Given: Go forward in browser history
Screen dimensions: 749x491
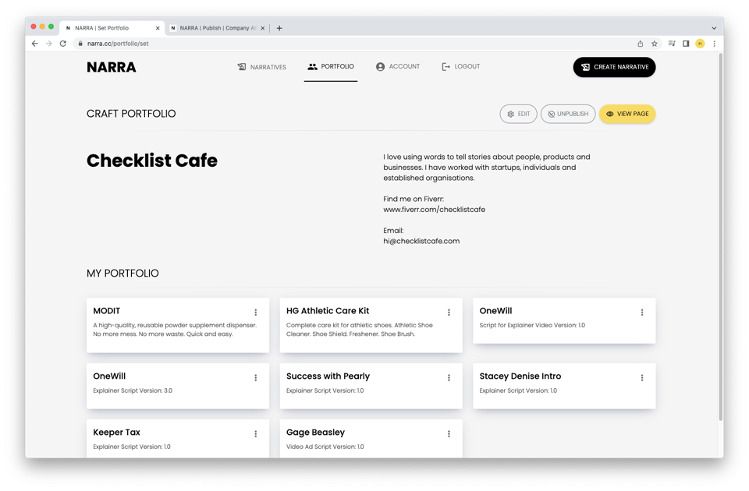Looking at the screenshot, I should [x=48, y=44].
